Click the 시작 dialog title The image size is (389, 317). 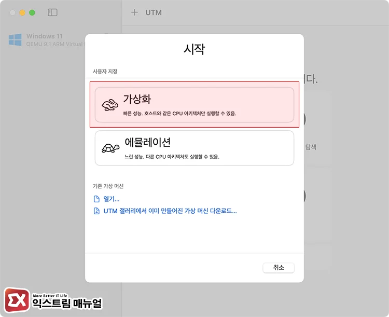195,49
